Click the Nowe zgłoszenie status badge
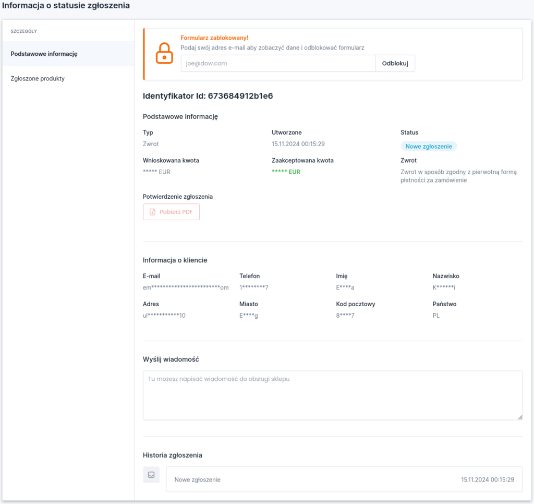 click(x=429, y=147)
